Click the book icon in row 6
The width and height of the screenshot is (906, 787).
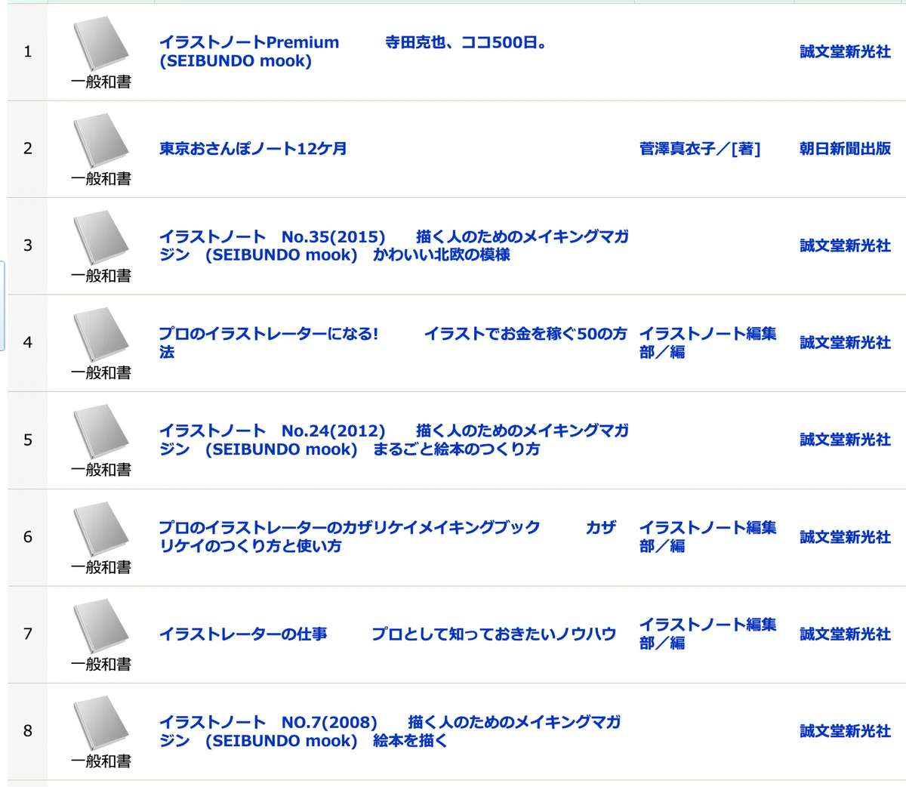pyautogui.click(x=101, y=529)
